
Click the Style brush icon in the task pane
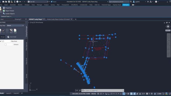click(x=3, y=31)
